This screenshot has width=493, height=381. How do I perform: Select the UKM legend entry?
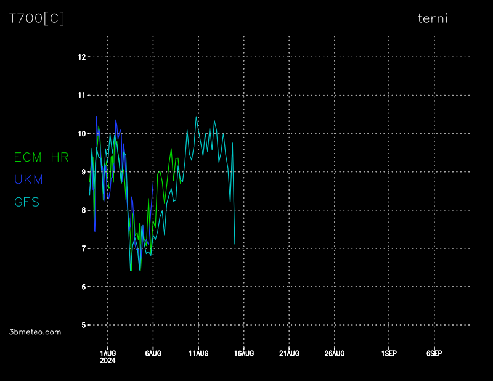(x=28, y=179)
